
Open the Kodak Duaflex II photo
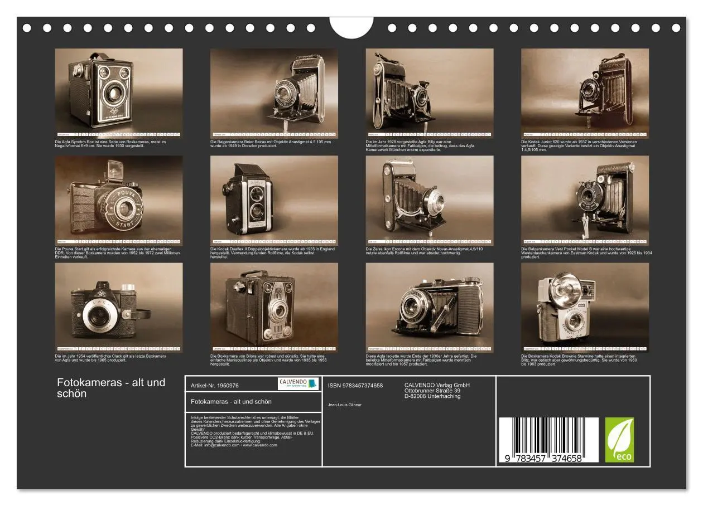(274, 201)
